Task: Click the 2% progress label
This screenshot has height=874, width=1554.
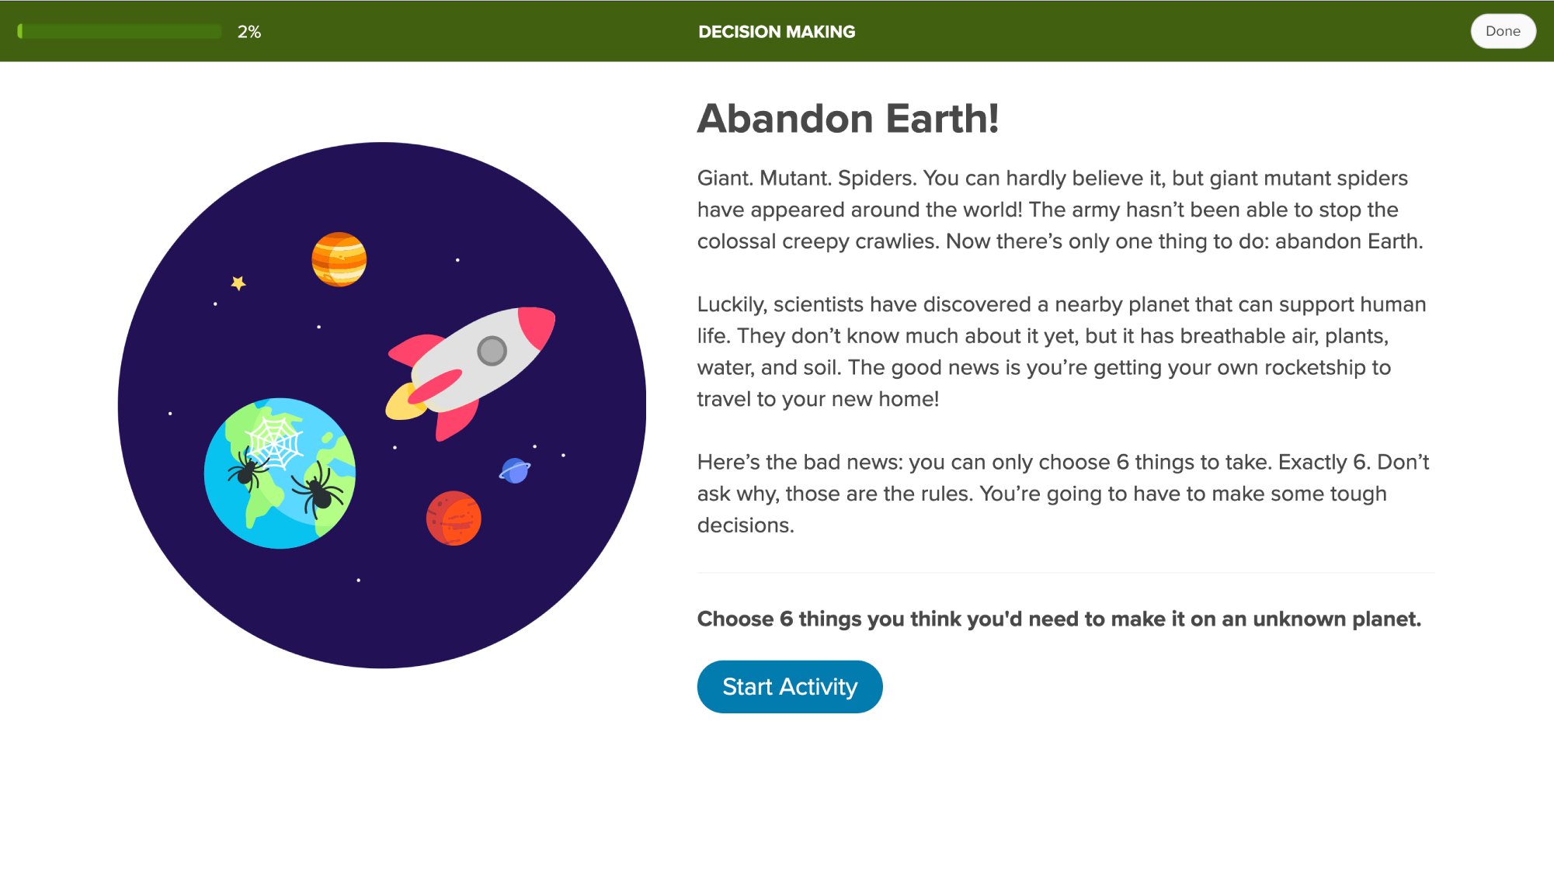Action: (x=249, y=32)
